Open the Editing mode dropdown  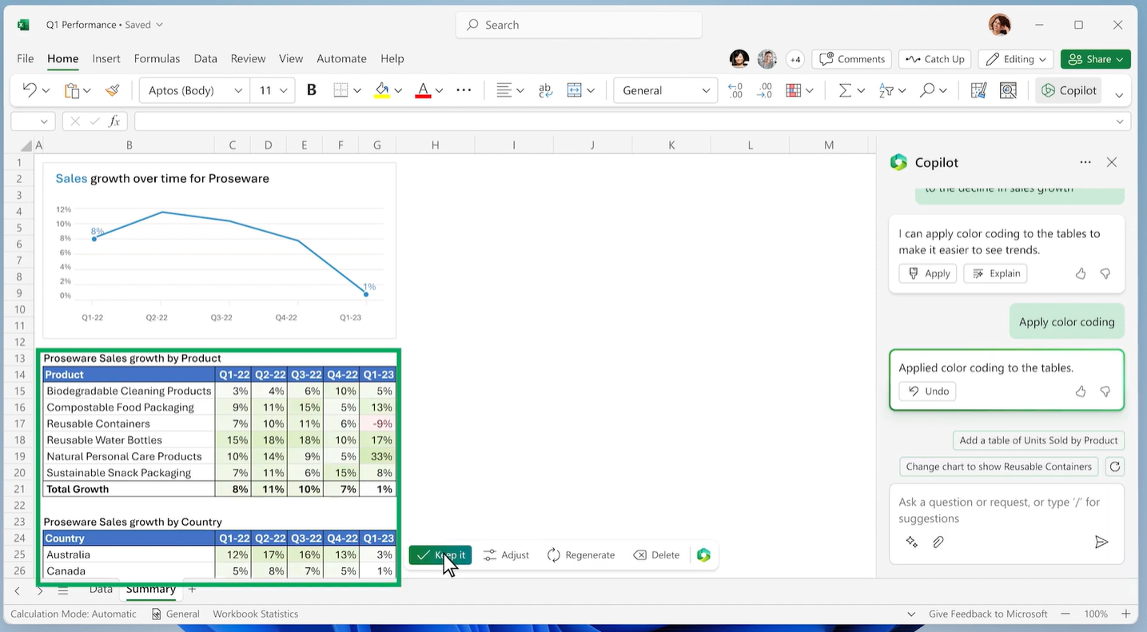pos(1016,59)
